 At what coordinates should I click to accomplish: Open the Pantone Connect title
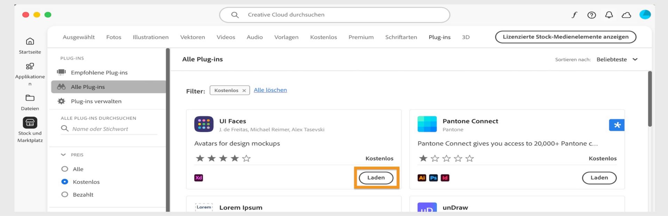click(470, 121)
